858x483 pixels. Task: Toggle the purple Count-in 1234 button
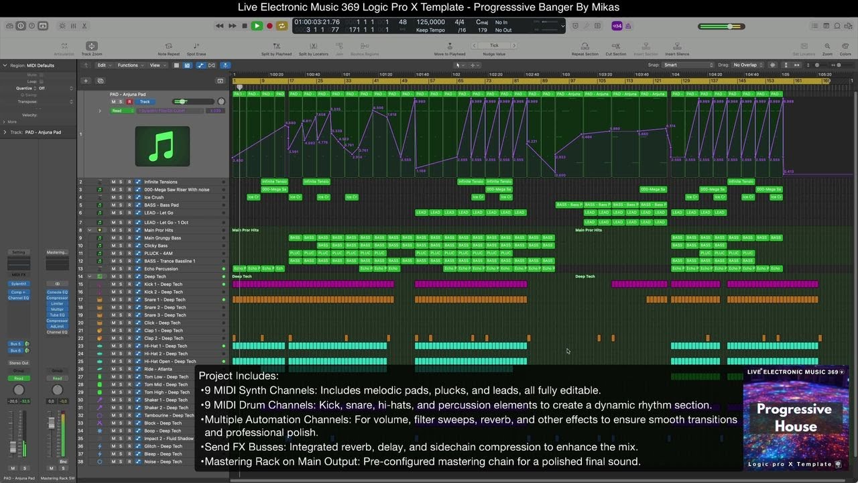pos(617,25)
